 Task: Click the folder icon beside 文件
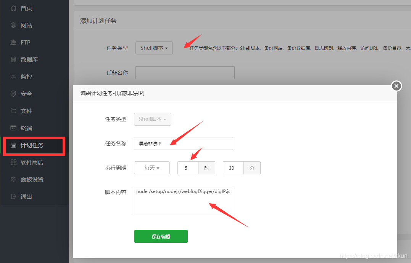[13, 111]
